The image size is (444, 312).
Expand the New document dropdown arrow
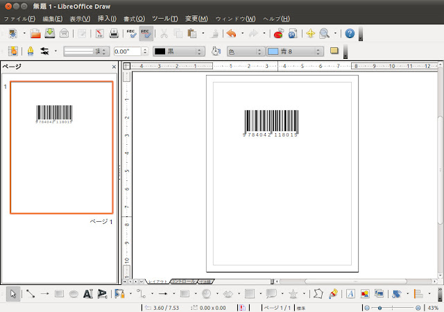click(x=24, y=33)
